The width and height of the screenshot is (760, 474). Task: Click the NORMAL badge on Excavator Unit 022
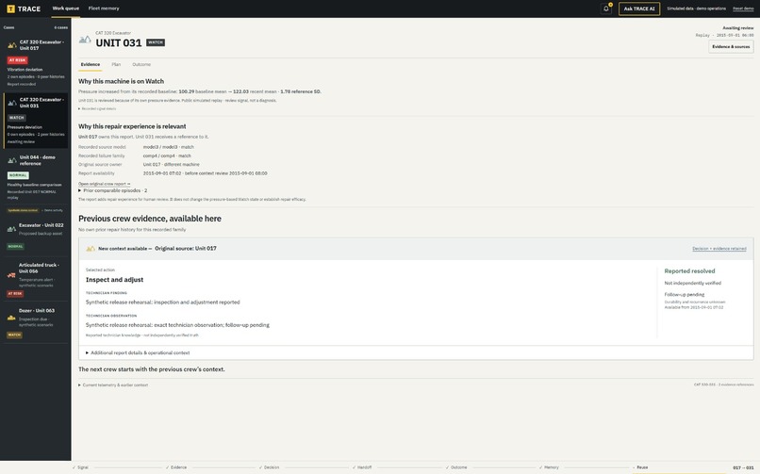(x=15, y=247)
